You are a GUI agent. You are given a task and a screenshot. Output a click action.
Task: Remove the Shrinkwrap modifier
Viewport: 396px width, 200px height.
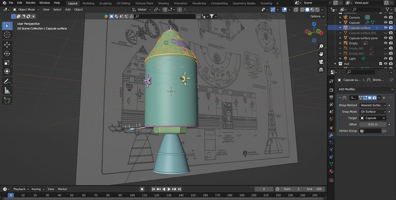point(384,98)
